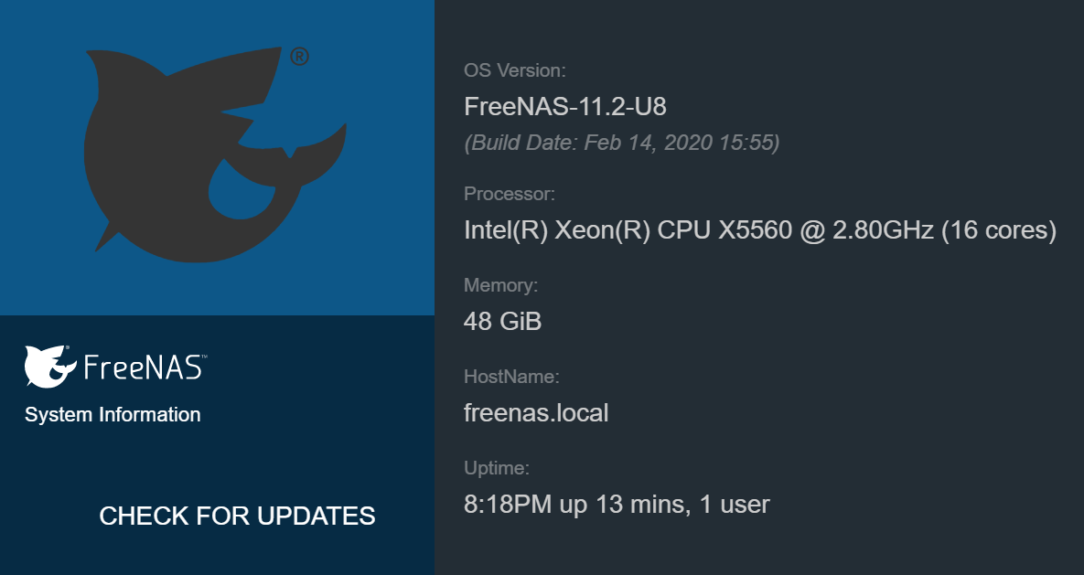Select the FreeNAS-11.2-U8 version text

pyautogui.click(x=565, y=107)
